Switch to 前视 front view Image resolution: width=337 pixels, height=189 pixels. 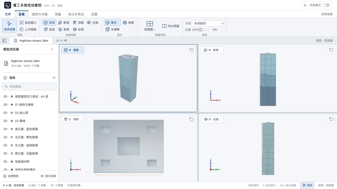point(64,23)
